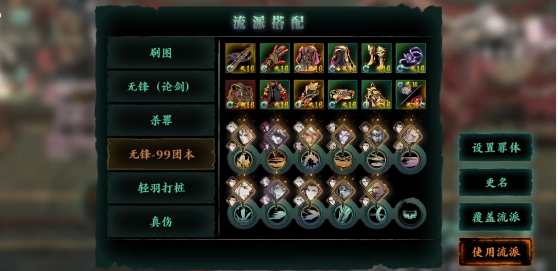Choose the 真伤 build preset

pyautogui.click(x=161, y=222)
